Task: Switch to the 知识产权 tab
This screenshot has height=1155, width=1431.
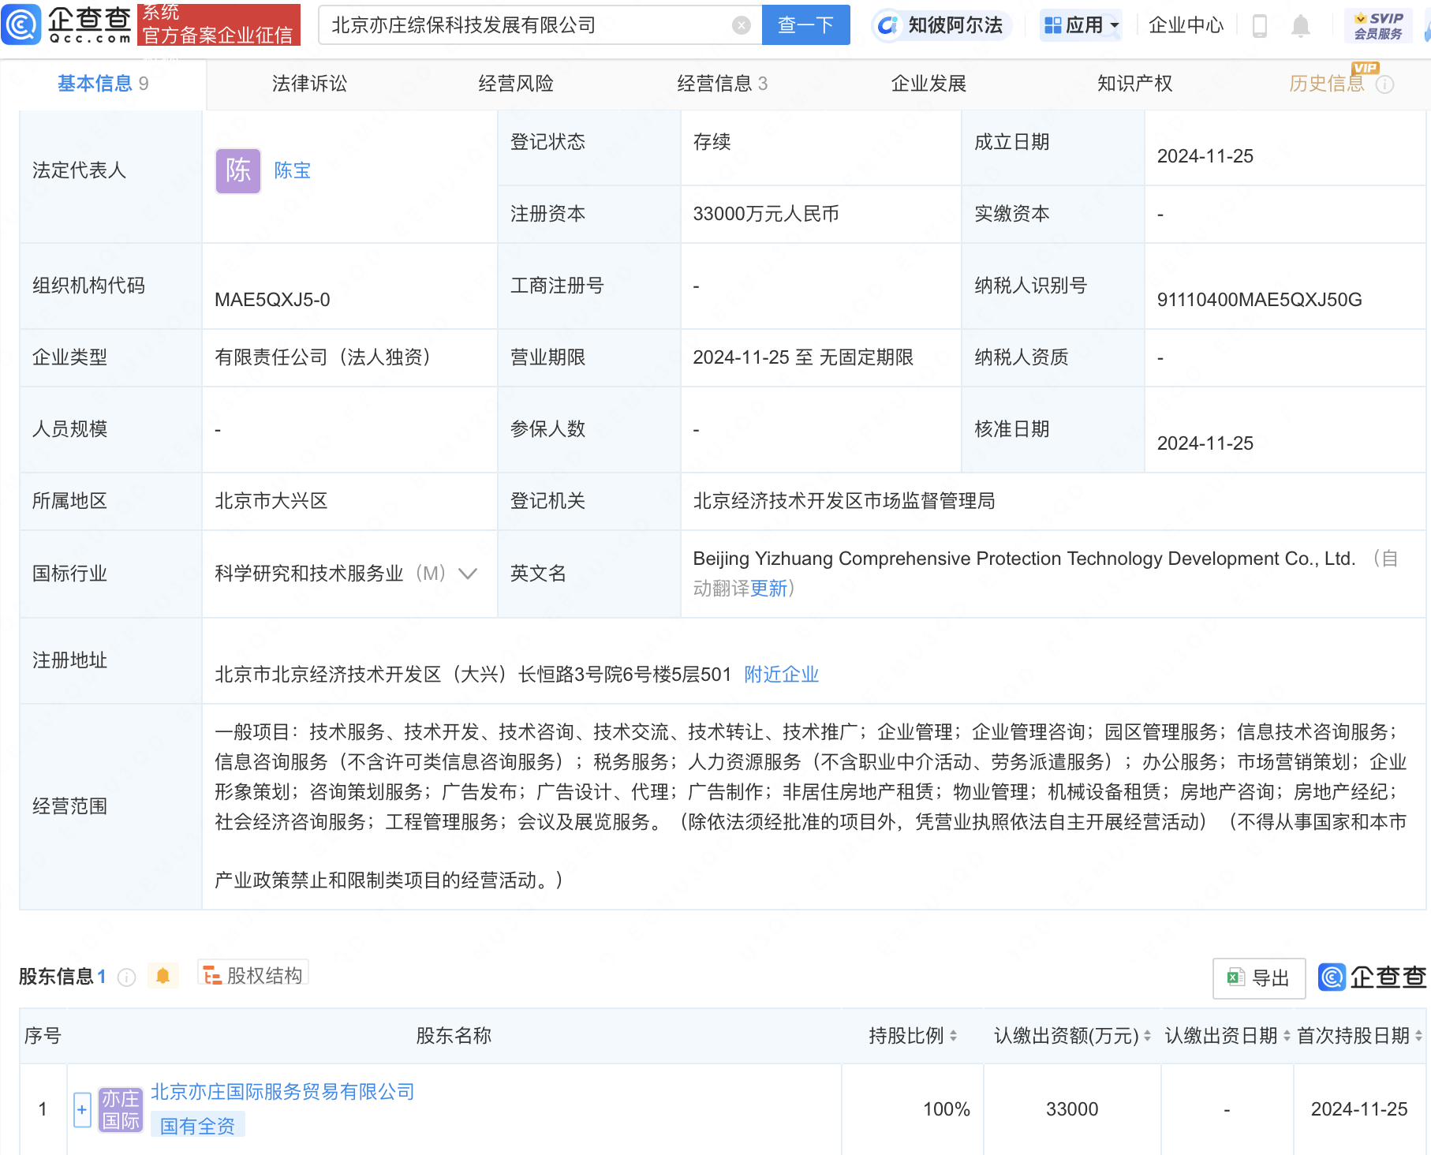Action: [1134, 84]
